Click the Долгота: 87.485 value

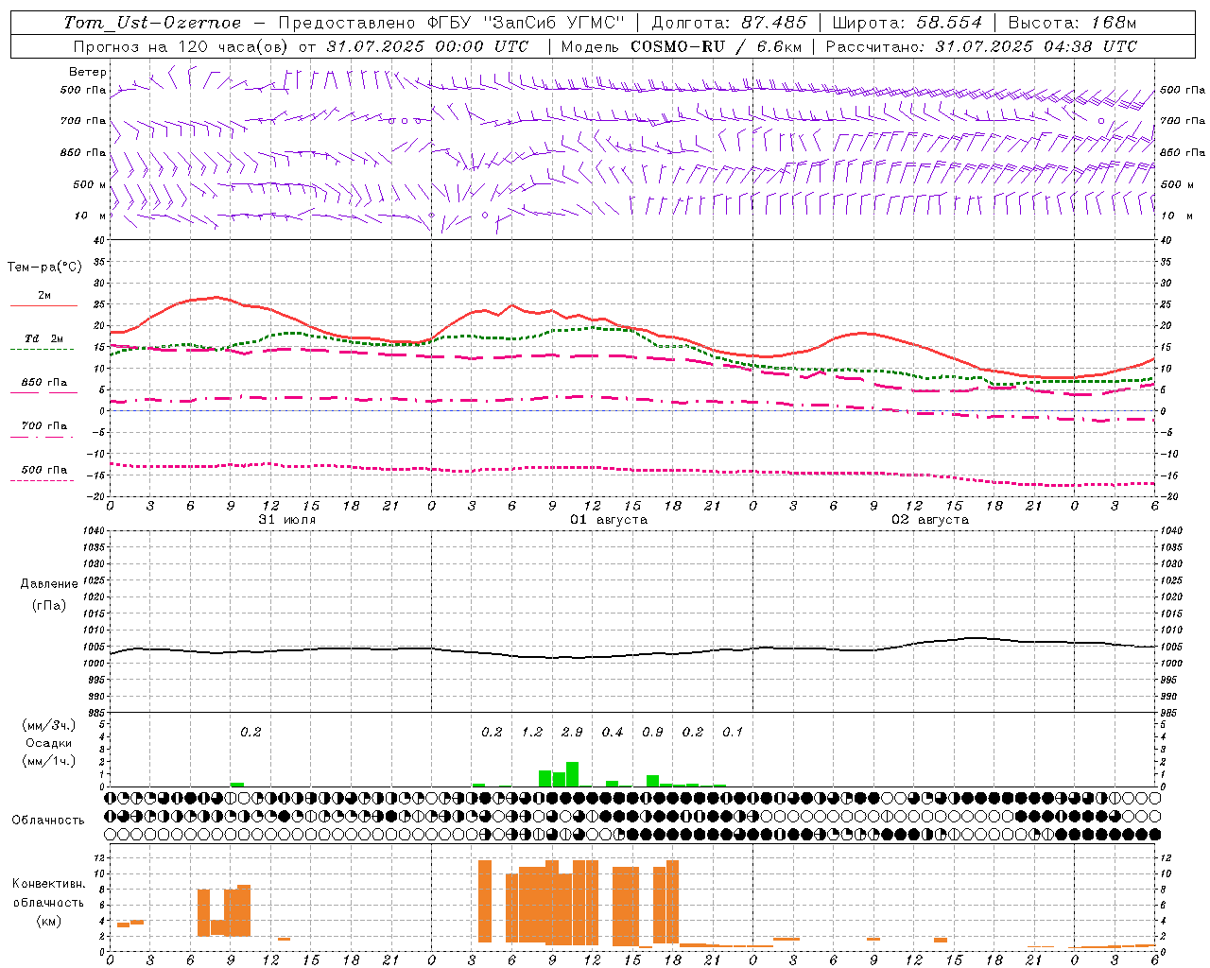point(730,23)
